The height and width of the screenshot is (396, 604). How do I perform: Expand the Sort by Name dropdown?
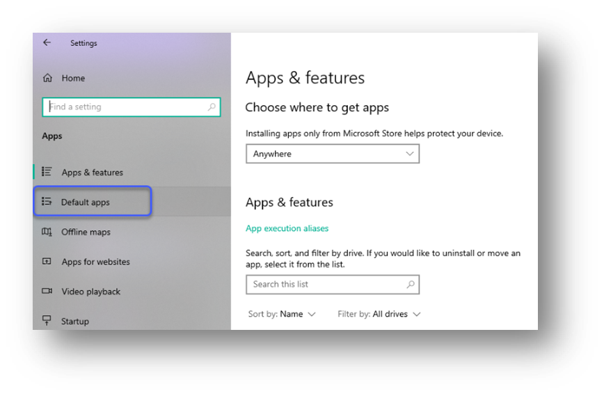point(283,314)
